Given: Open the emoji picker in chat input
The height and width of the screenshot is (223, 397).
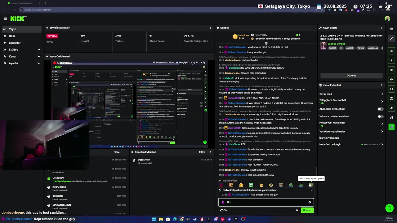Looking at the screenshot, I should click(x=310, y=202).
